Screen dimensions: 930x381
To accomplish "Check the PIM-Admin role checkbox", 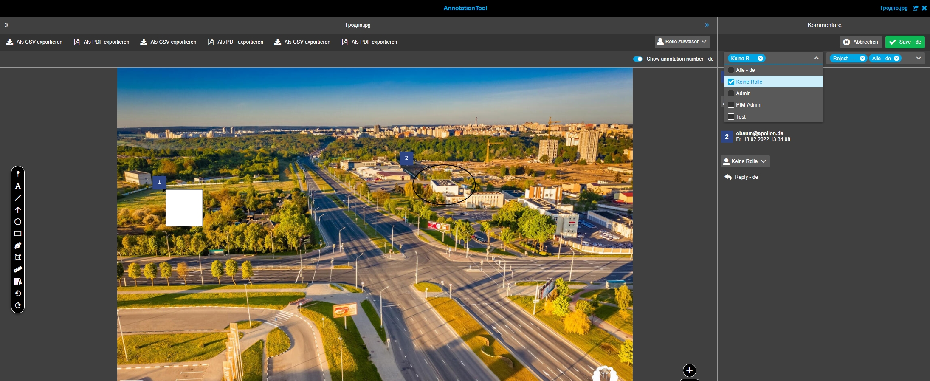I will click(x=731, y=105).
